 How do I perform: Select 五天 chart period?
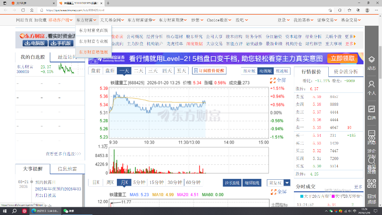click(181, 71)
